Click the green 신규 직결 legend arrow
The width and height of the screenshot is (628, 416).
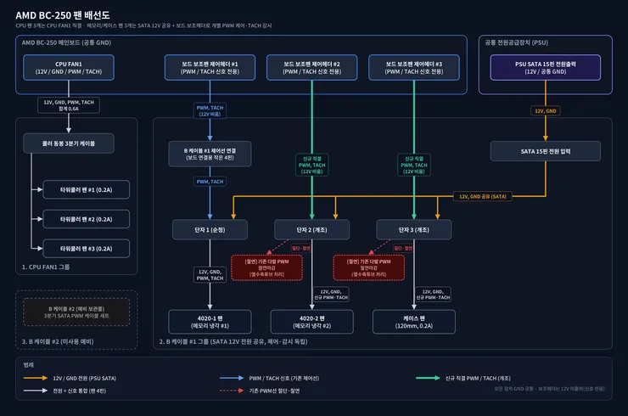pos(428,378)
